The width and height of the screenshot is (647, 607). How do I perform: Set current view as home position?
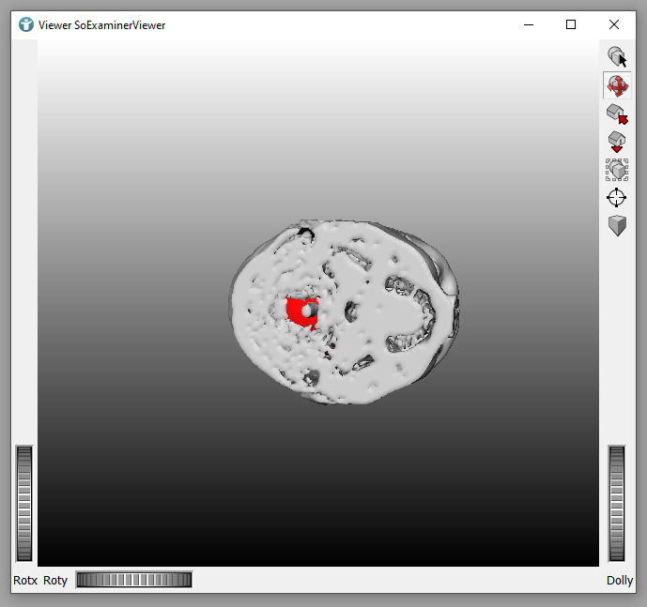coord(617,142)
